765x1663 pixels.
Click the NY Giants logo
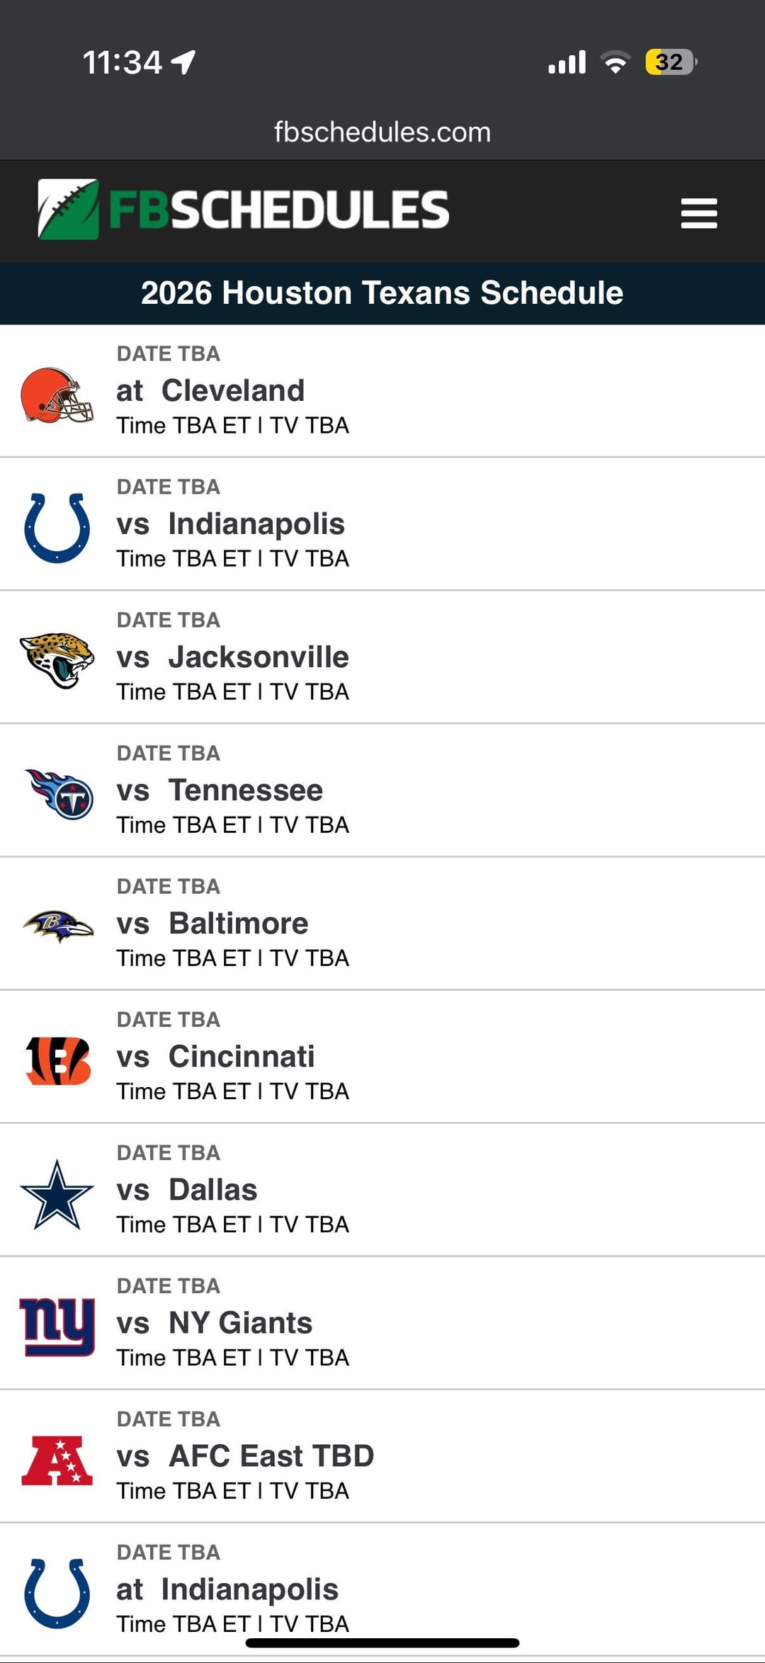pos(57,1326)
